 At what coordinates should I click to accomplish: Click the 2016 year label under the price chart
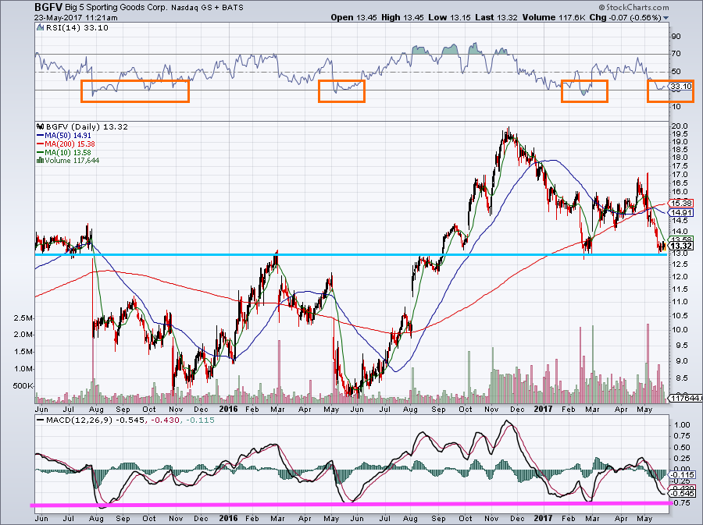[x=228, y=409]
